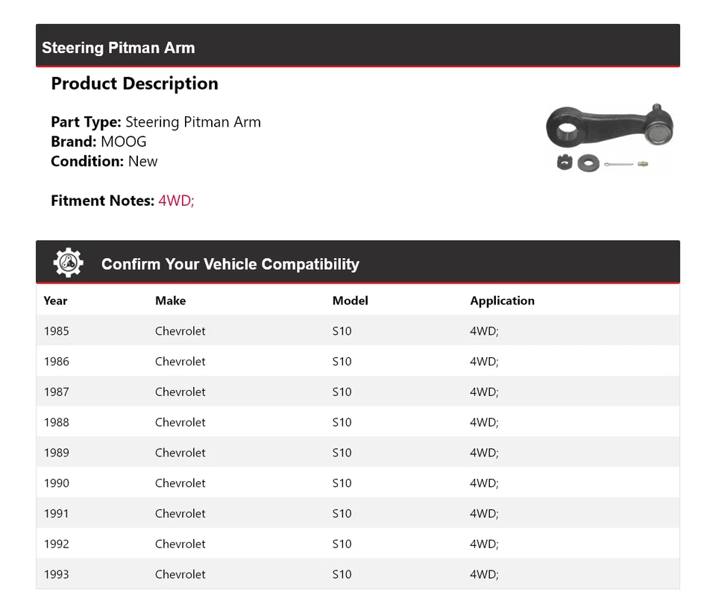Click the Product Description heading
Screen dimensions: 716x613
(x=134, y=84)
